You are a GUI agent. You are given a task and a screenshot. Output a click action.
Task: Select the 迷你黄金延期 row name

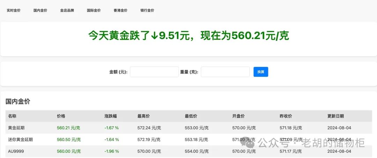point(21,140)
